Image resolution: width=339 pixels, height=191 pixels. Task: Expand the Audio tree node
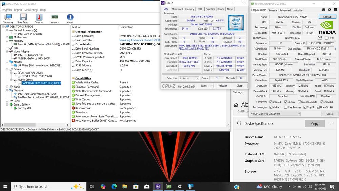[7, 87]
